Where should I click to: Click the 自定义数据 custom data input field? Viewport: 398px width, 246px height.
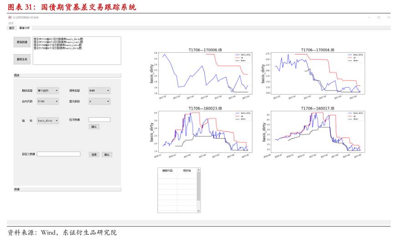click(x=59, y=154)
